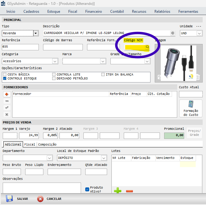Click the green Promocional price field
Image resolution: width=206 pixels, height=205 pixels.
pyautogui.click(x=174, y=135)
